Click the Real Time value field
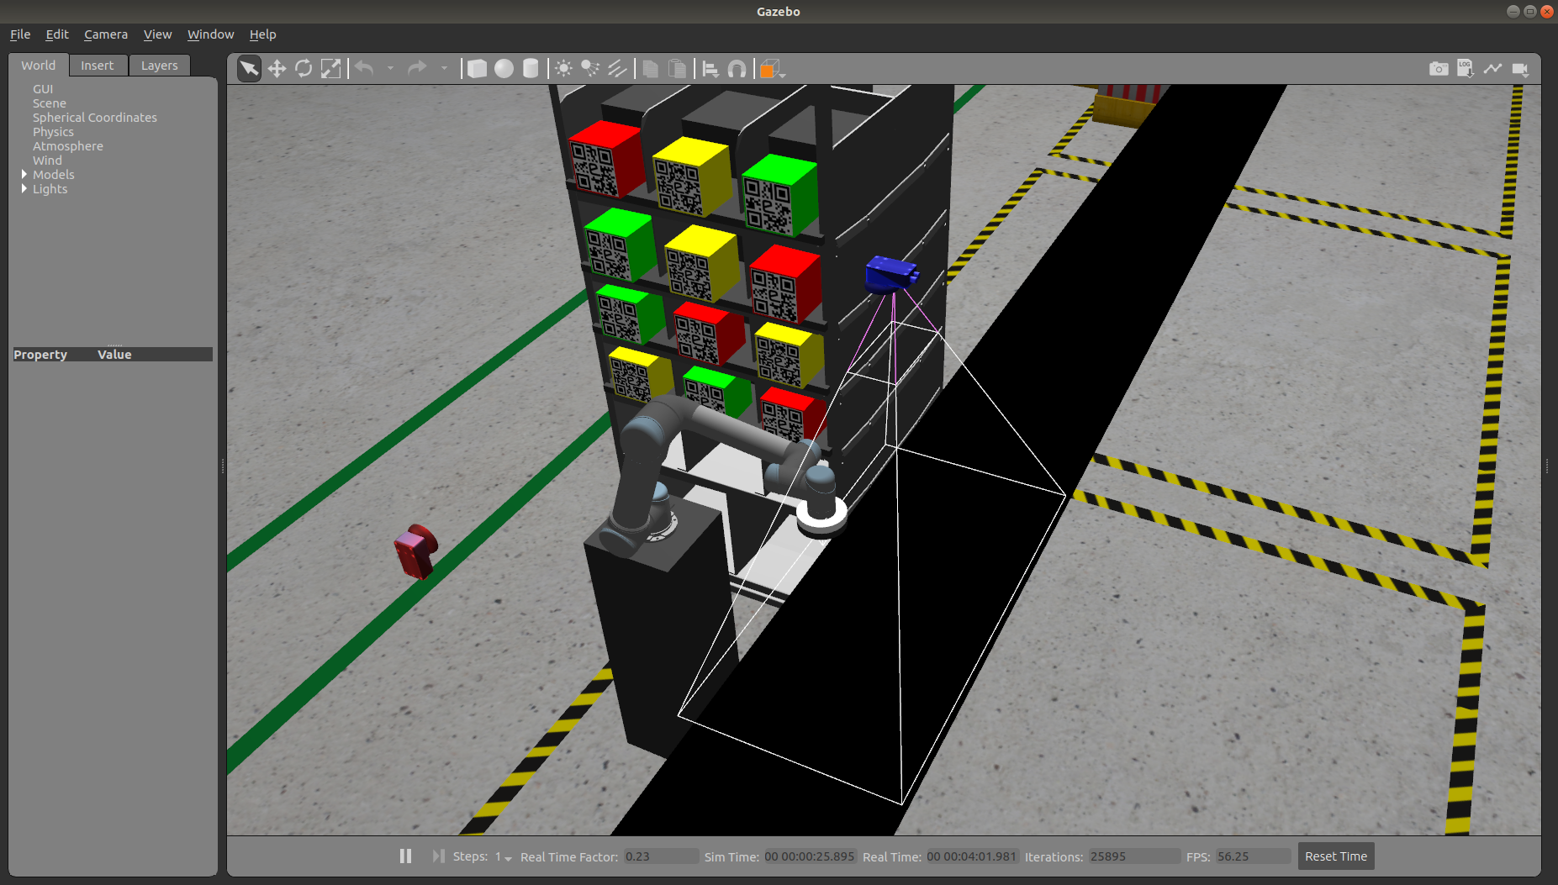This screenshot has width=1558, height=885. click(x=972, y=856)
